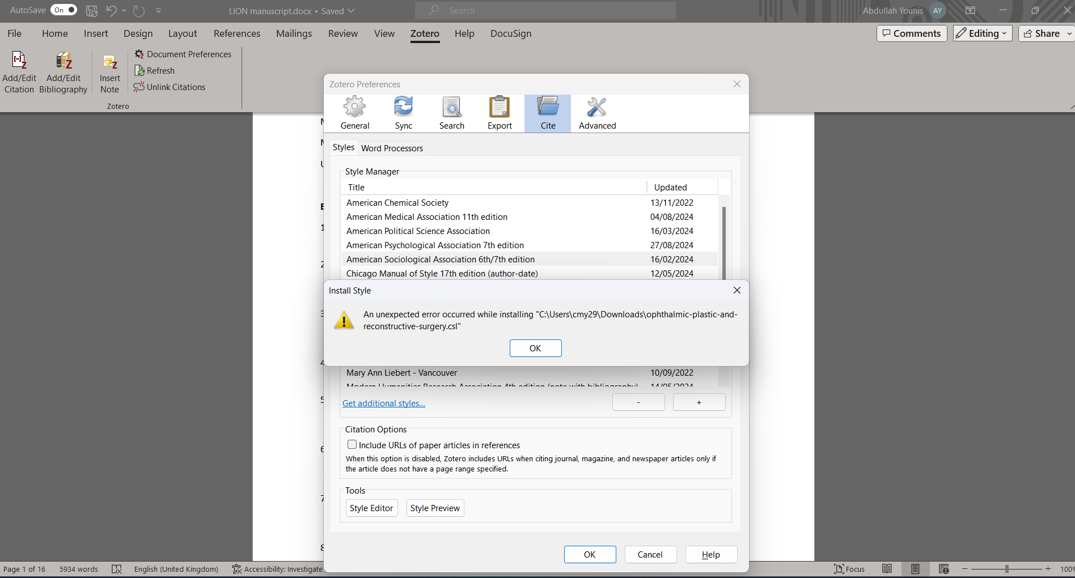This screenshot has width=1075, height=578.
Task: Switch to the Home ribbon tab
Action: [x=54, y=33]
